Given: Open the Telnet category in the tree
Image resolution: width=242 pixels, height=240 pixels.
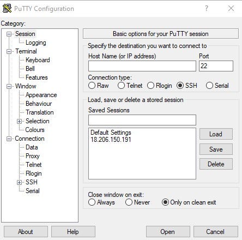Looking at the screenshot, I should point(34,165).
